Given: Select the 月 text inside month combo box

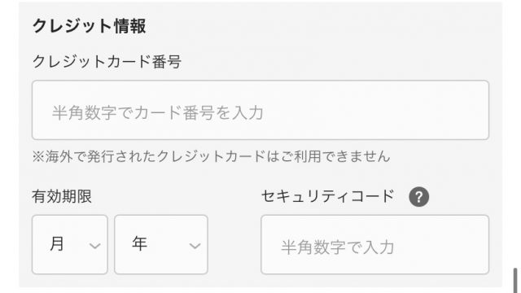Looking at the screenshot, I should (57, 243).
